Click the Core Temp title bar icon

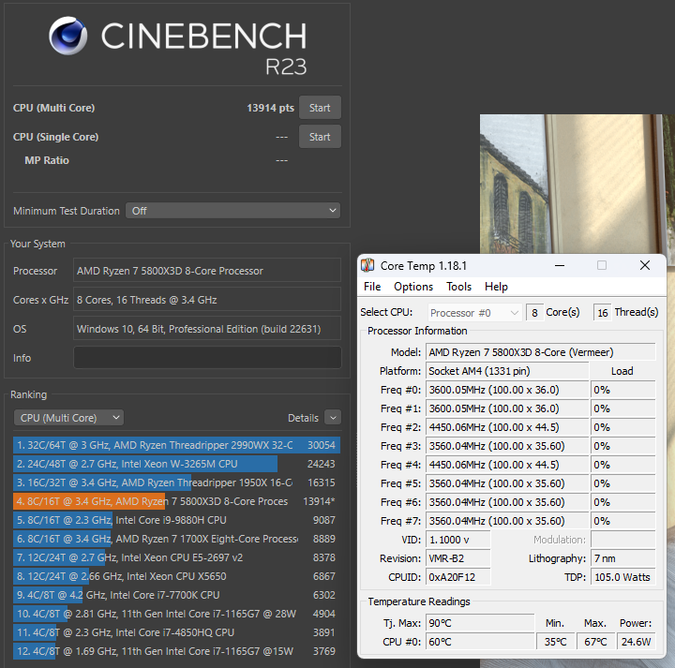(367, 265)
